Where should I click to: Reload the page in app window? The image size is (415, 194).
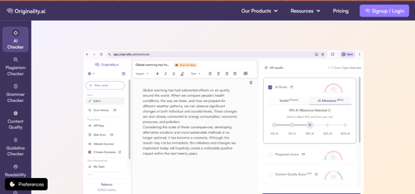(101, 54)
